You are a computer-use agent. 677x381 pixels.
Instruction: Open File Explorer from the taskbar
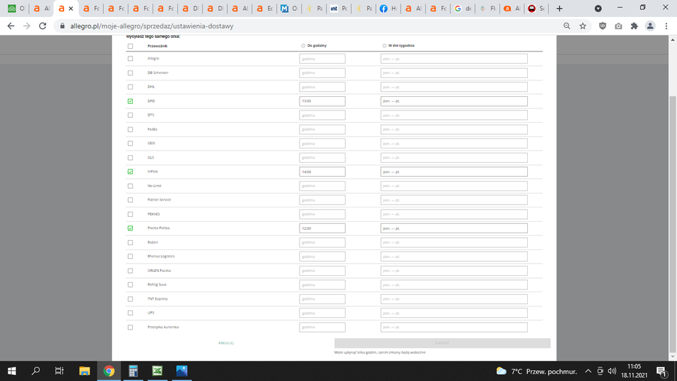coord(84,371)
